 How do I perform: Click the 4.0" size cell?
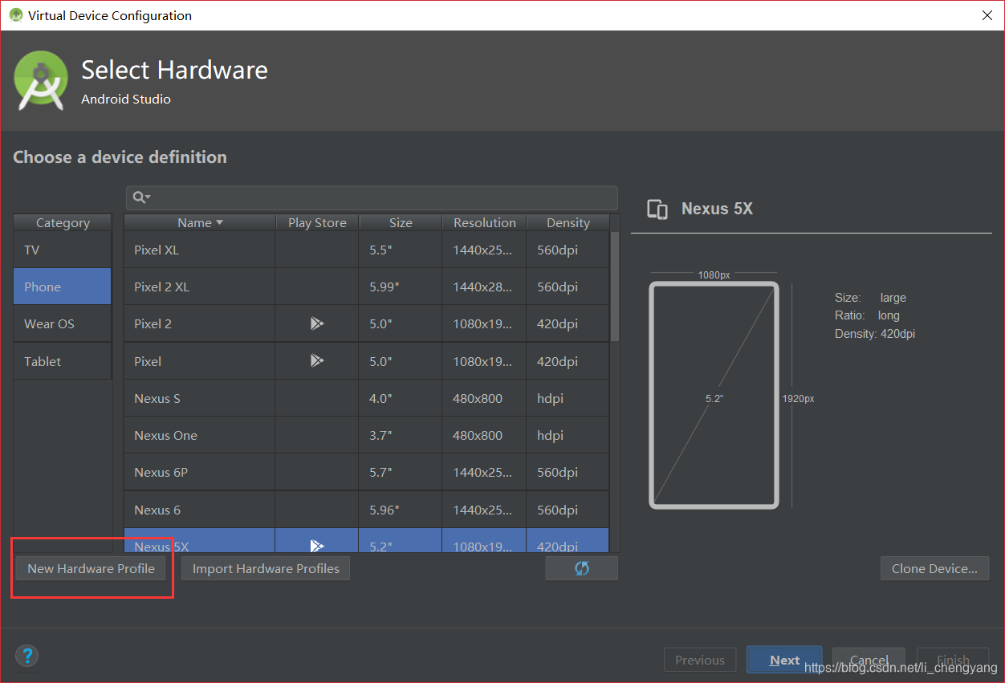tap(401, 398)
